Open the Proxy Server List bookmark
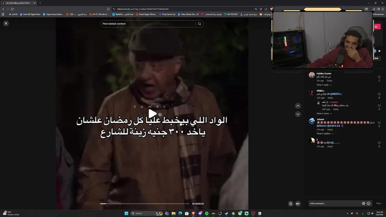The height and width of the screenshot is (217, 386). [167, 14]
